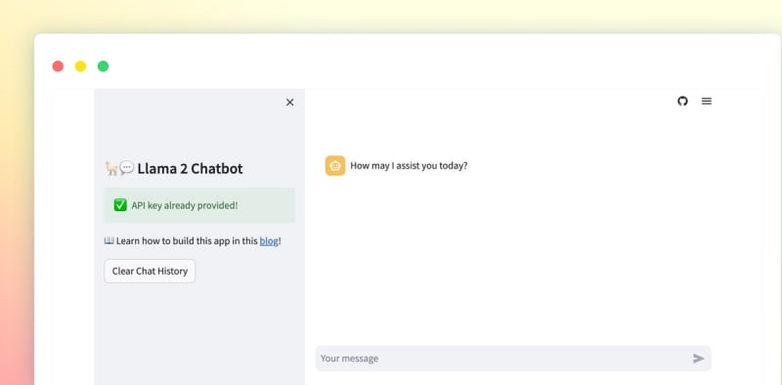
Task: Click the yellow window minimize dot
Action: pos(80,66)
